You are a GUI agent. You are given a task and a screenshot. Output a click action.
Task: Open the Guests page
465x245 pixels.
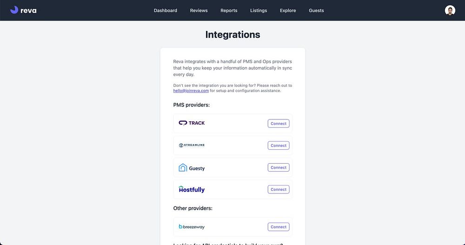tap(316, 10)
